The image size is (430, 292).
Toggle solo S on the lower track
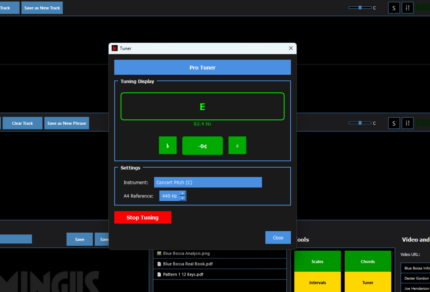point(394,123)
